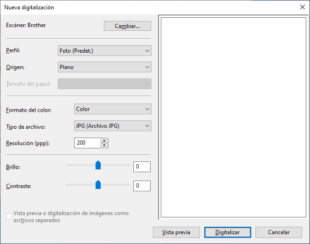
Task: Click the Cambiar... scanner button
Action: pos(127,26)
